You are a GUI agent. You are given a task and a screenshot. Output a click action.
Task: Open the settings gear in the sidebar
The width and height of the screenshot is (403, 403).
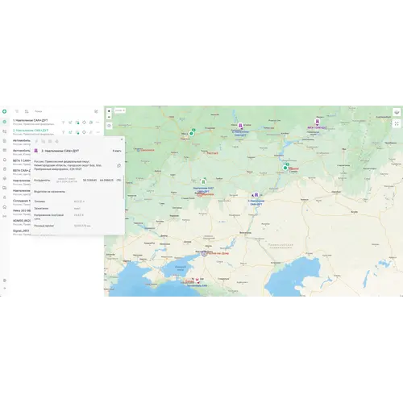pos(5,280)
